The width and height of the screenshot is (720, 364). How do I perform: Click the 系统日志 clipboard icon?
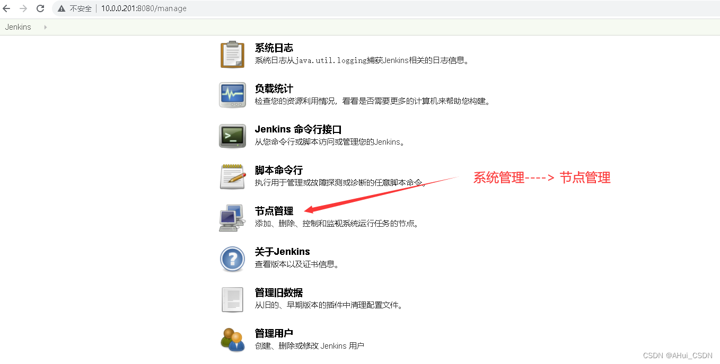click(x=232, y=54)
